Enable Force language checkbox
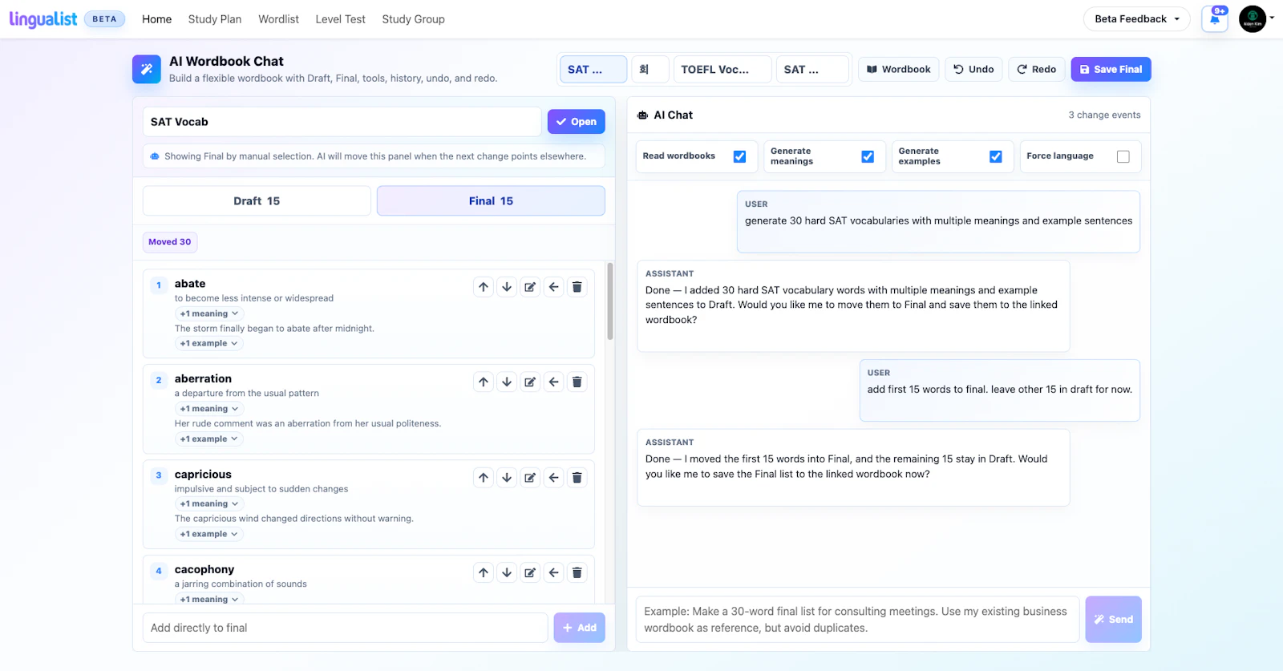The width and height of the screenshot is (1283, 671). 1123,156
